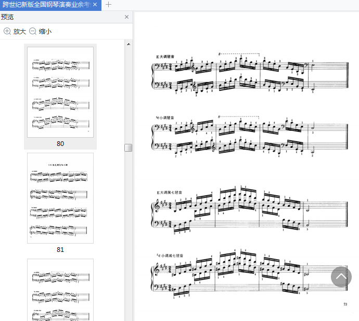Click the number 81 thumbnail label
The width and height of the screenshot is (359, 321).
tap(60, 249)
